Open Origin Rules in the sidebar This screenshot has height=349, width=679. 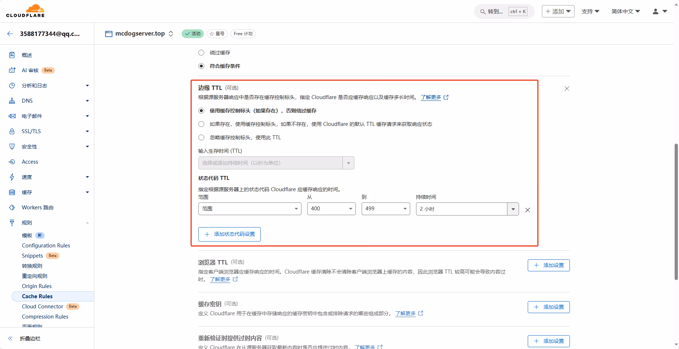click(x=37, y=286)
